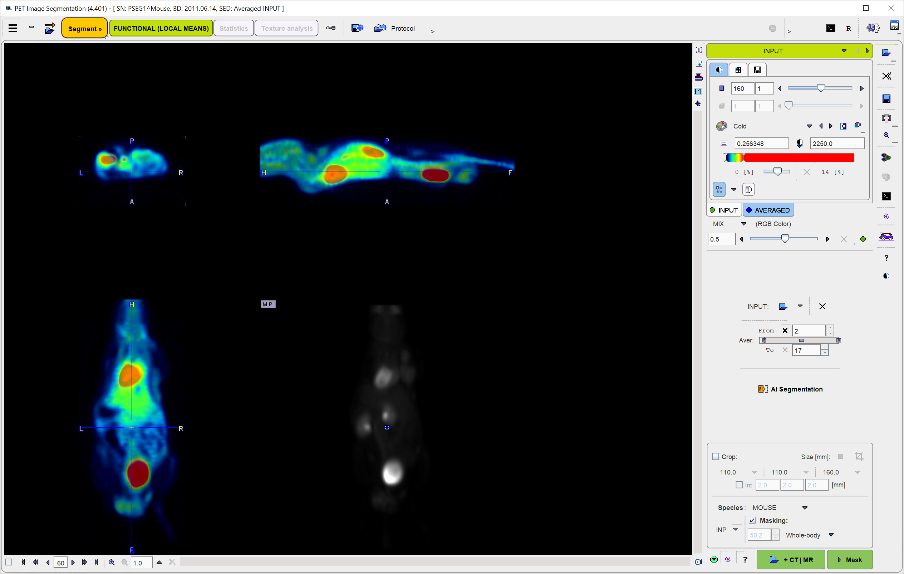Click the upper threshold 2250.0 field

(837, 143)
